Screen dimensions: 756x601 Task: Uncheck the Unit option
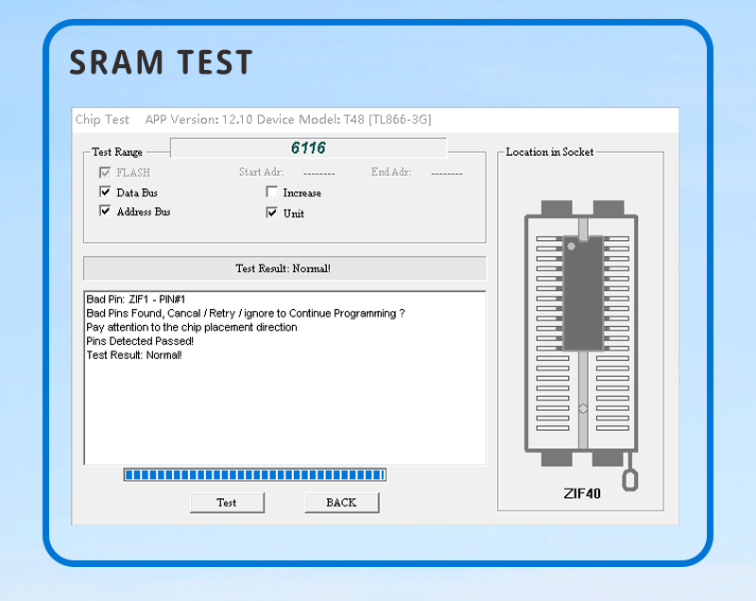pyautogui.click(x=272, y=214)
